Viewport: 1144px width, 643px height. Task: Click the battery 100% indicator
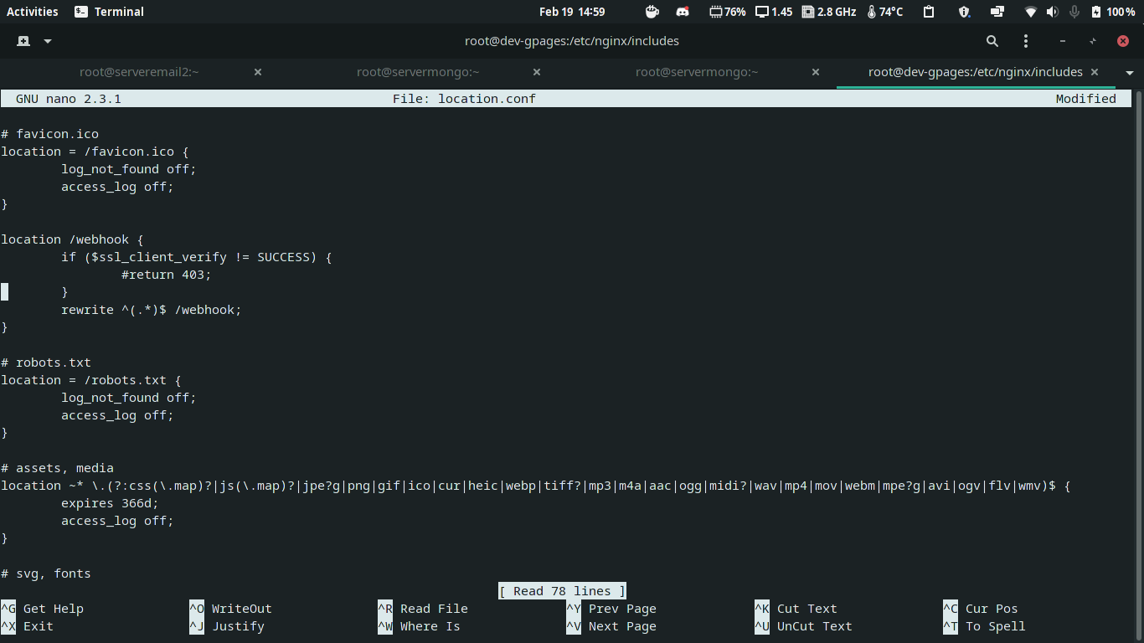click(x=1113, y=12)
